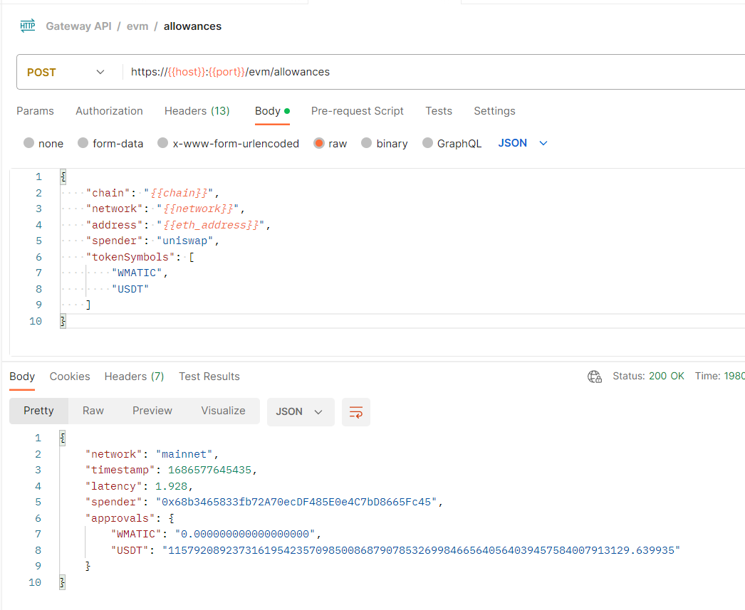Open the POST method dropdown

[x=68, y=72]
